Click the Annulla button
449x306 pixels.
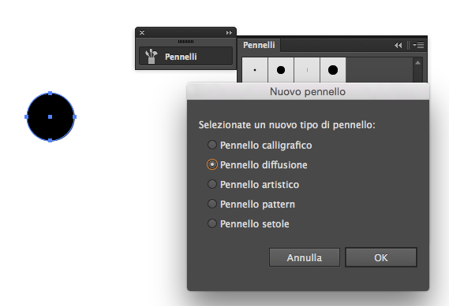tap(305, 257)
